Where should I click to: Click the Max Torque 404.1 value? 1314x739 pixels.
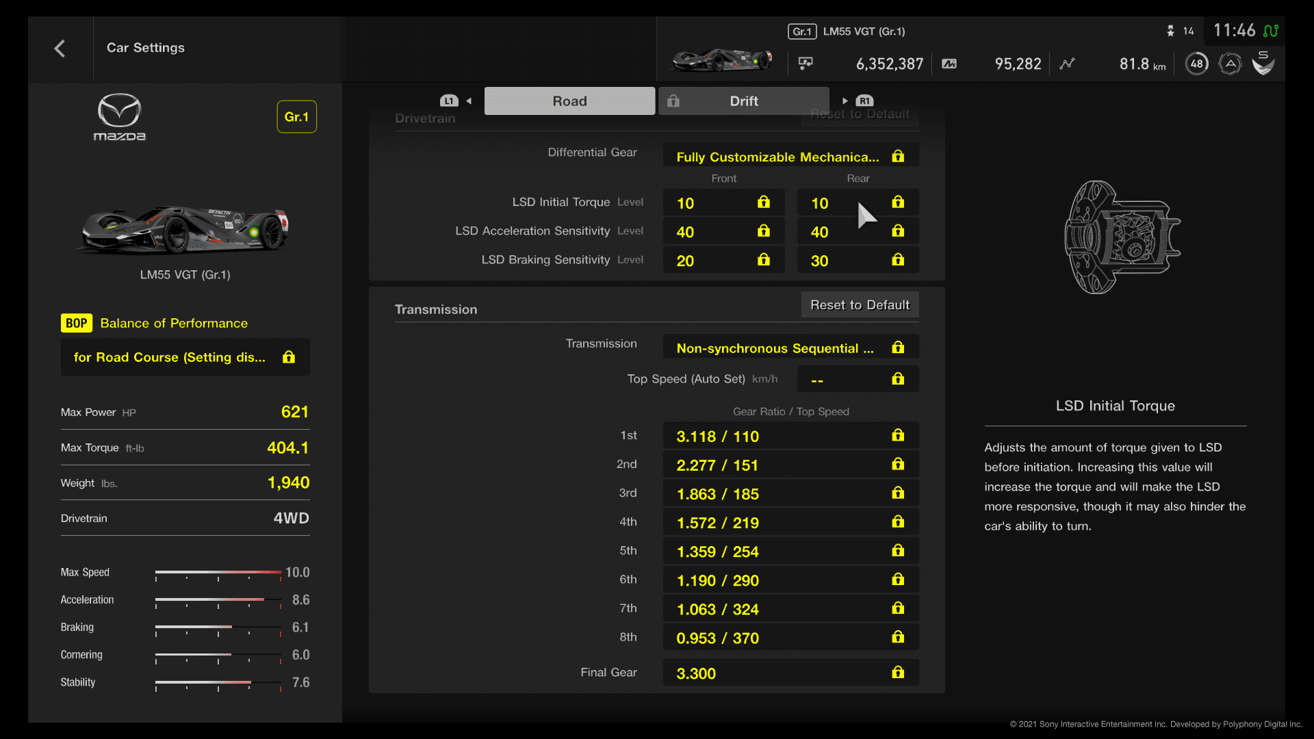click(287, 448)
